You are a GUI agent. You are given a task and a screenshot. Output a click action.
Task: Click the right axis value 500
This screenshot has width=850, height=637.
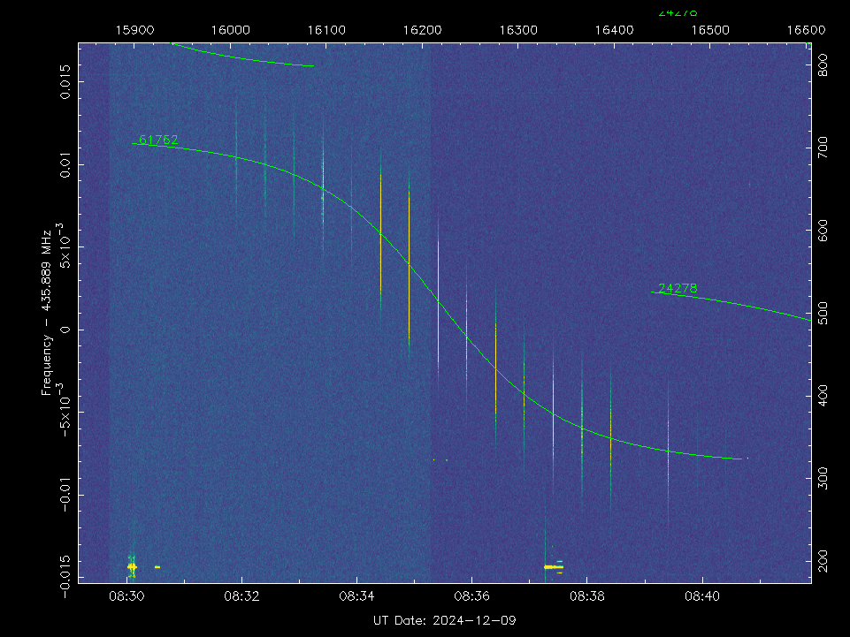click(822, 313)
